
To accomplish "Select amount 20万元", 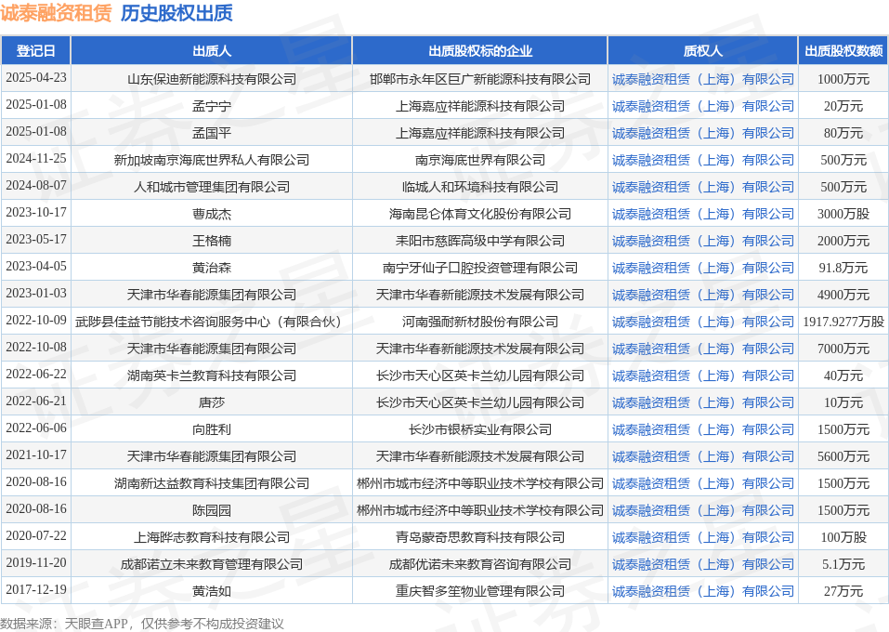I will 843,106.
